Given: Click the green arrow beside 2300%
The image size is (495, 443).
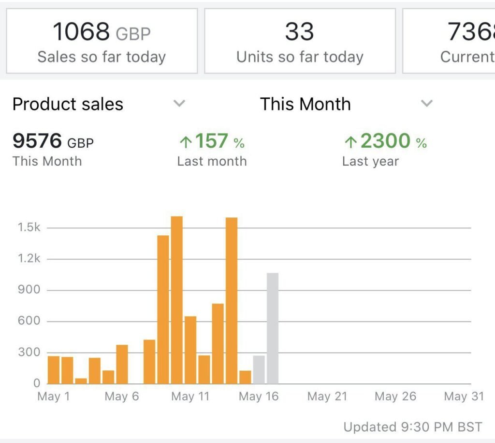Looking at the screenshot, I should tap(350, 142).
